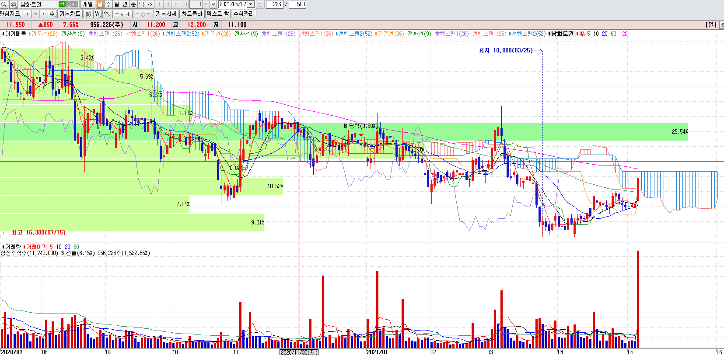The height and width of the screenshot is (355, 724).
Task: Expand the chevron dropdown before the date
Action: (x=213, y=4)
